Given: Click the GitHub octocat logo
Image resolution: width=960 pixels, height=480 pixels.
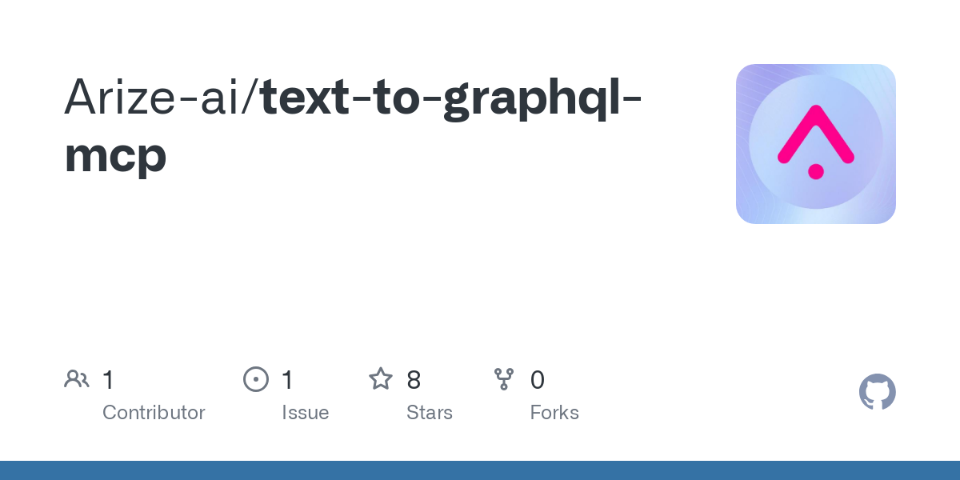Looking at the screenshot, I should [x=878, y=392].
